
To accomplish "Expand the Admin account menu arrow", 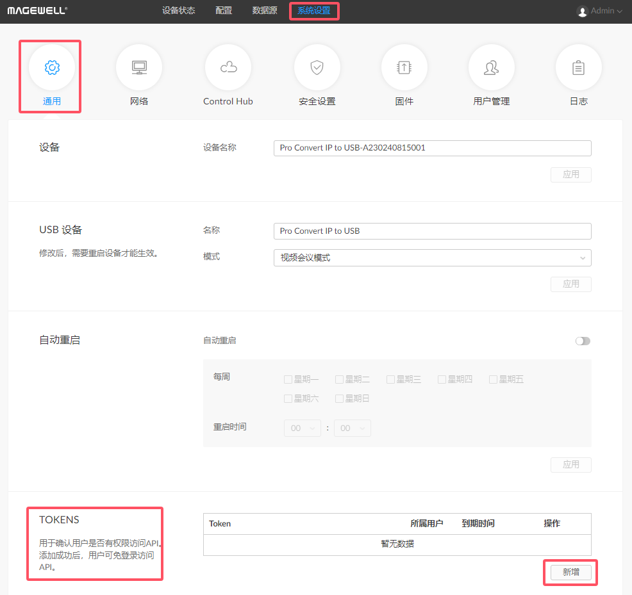I will click(620, 12).
